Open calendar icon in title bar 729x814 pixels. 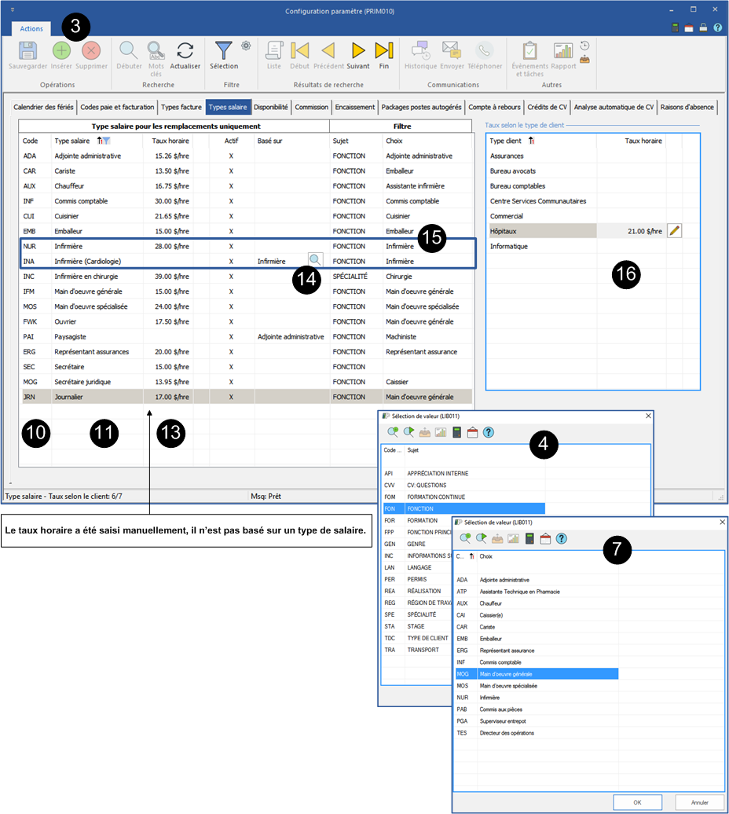688,28
